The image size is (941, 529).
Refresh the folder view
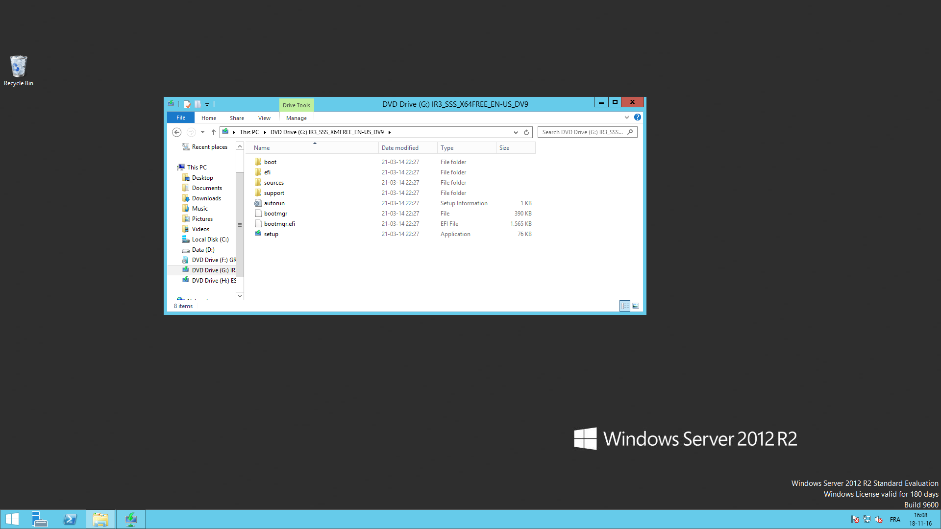point(526,132)
